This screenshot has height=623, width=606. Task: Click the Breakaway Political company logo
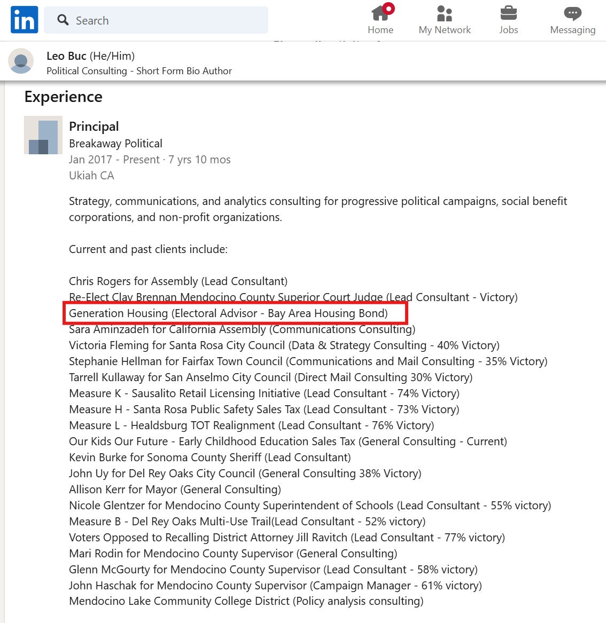[43, 135]
